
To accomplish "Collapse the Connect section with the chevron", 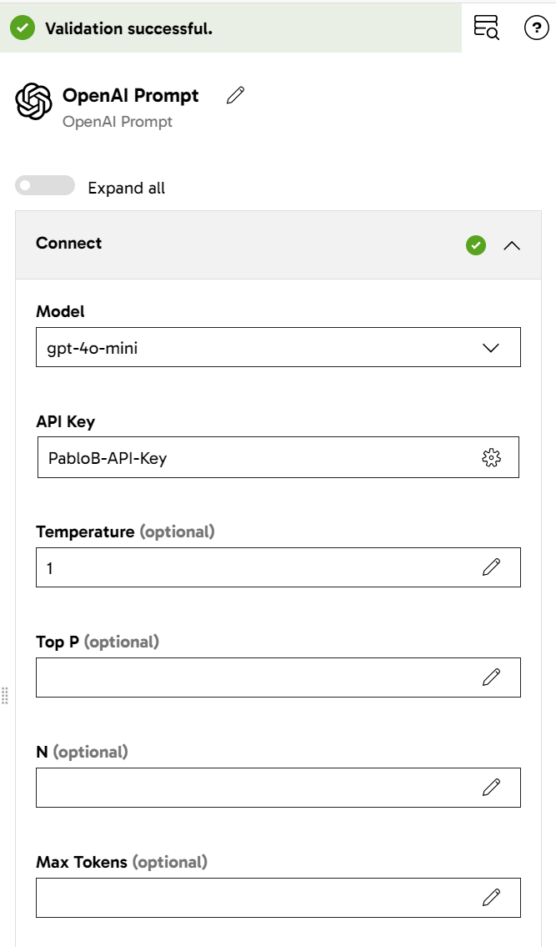I will (x=512, y=245).
